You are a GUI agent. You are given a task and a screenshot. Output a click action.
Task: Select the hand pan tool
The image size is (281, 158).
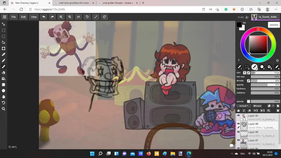(3, 97)
